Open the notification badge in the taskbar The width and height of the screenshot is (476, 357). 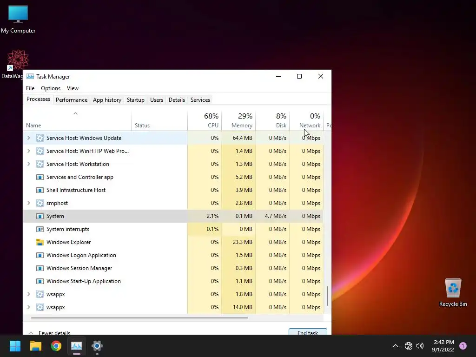tap(463, 345)
